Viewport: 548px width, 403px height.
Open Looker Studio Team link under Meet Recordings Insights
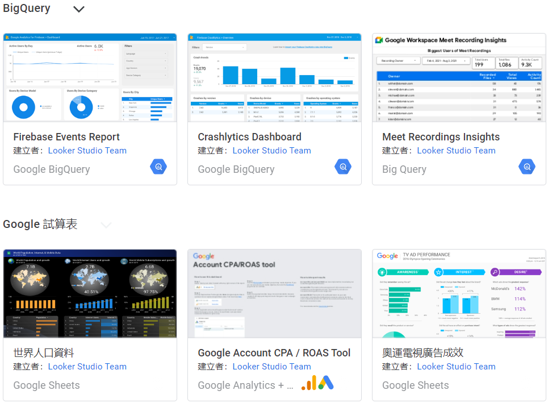click(457, 151)
